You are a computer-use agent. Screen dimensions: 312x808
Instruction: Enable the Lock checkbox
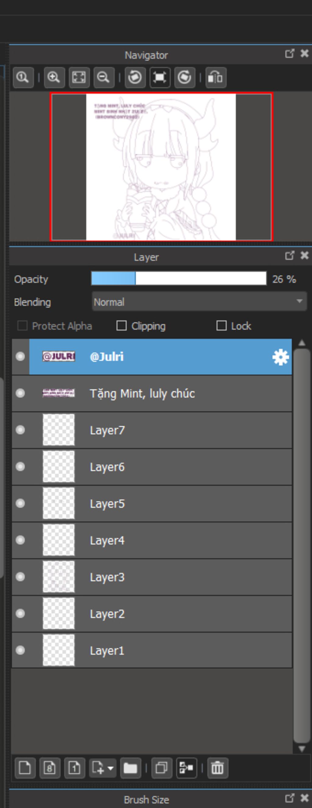coord(222,326)
